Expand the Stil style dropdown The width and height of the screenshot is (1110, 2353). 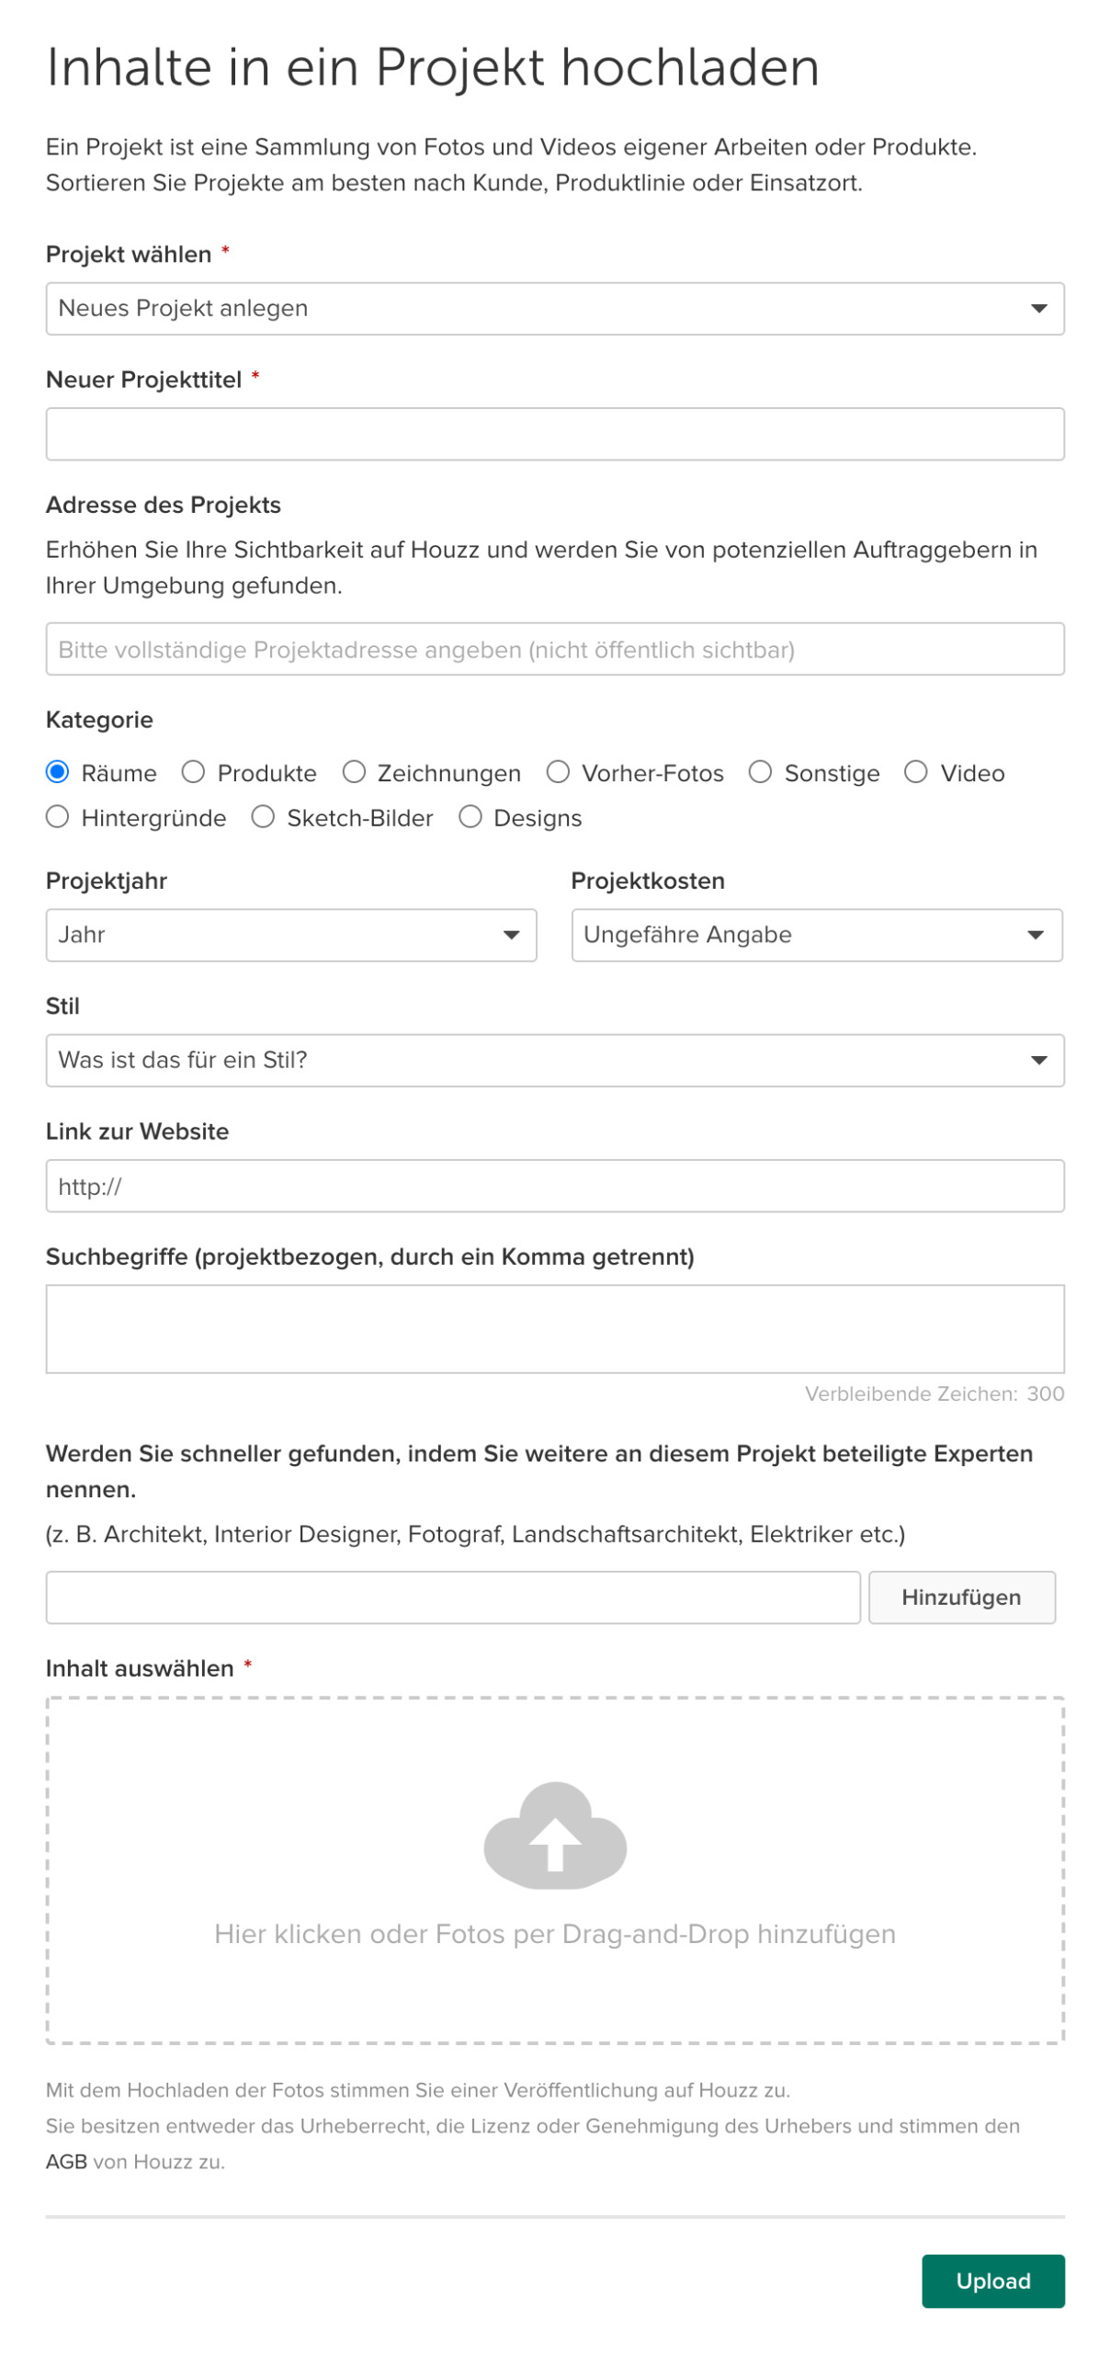coord(554,1059)
